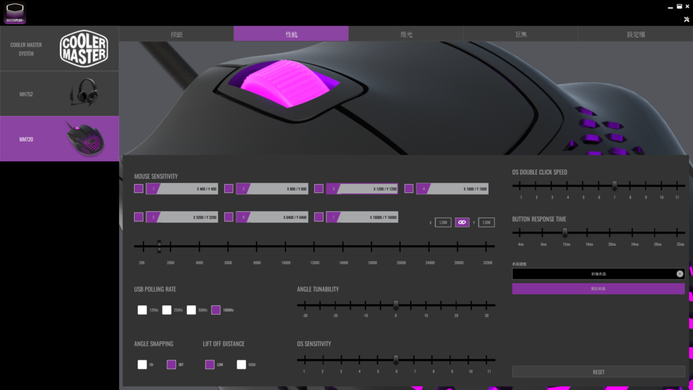
Task: Select DPI stage X 16000 / Y 16000
Action: (x=363, y=217)
